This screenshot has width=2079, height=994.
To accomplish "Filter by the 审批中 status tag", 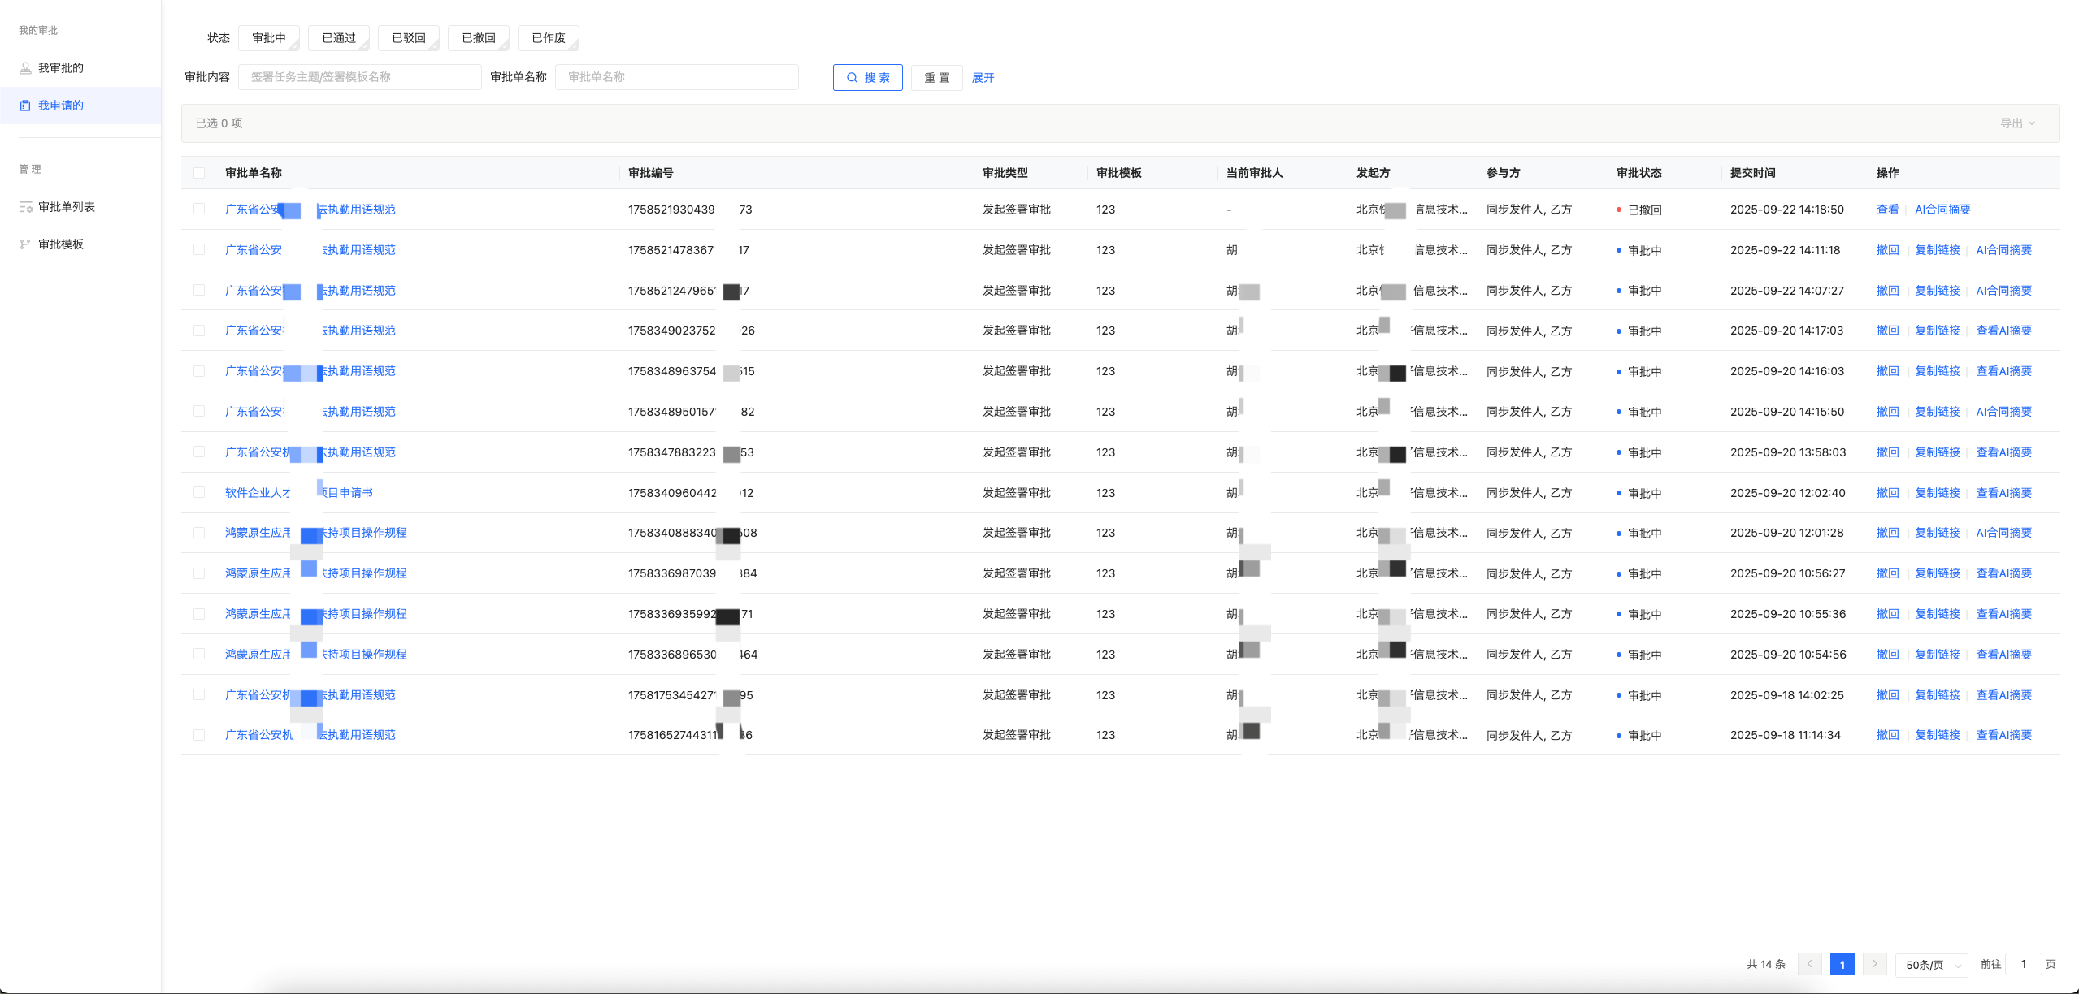I will pyautogui.click(x=269, y=38).
